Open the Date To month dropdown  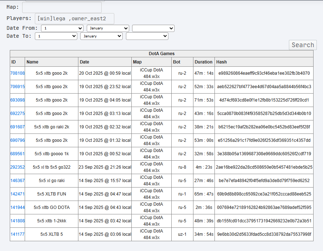pyautogui.click(x=101, y=36)
